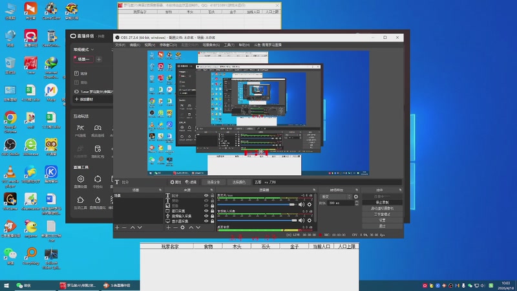Open 直播设置 icon in 直播伴侣 tools

pos(80,182)
